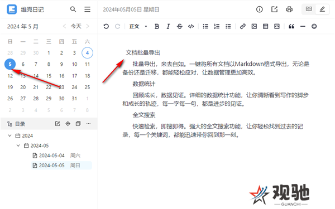Select June 1 in calendar
The image size is (335, 209).
tap(87, 99)
